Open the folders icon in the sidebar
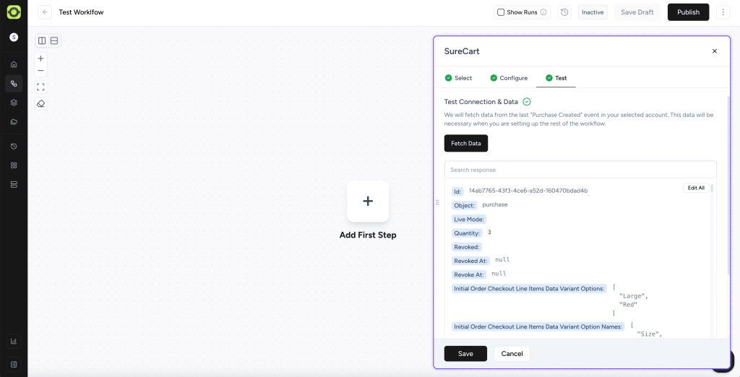Viewport: 740px width, 377px height. (14, 121)
